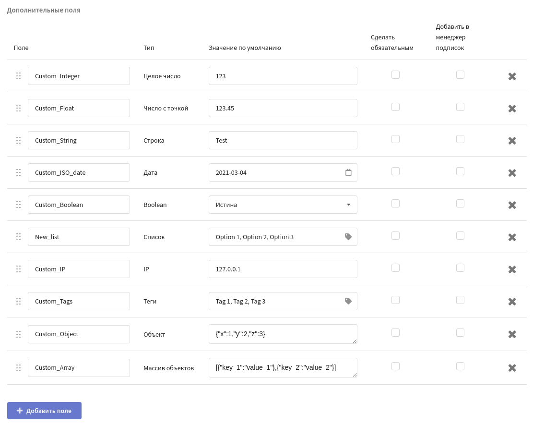Edit the Custom_IP default value 127.0.0.1
Screen dimensions: 533x426
tap(283, 269)
